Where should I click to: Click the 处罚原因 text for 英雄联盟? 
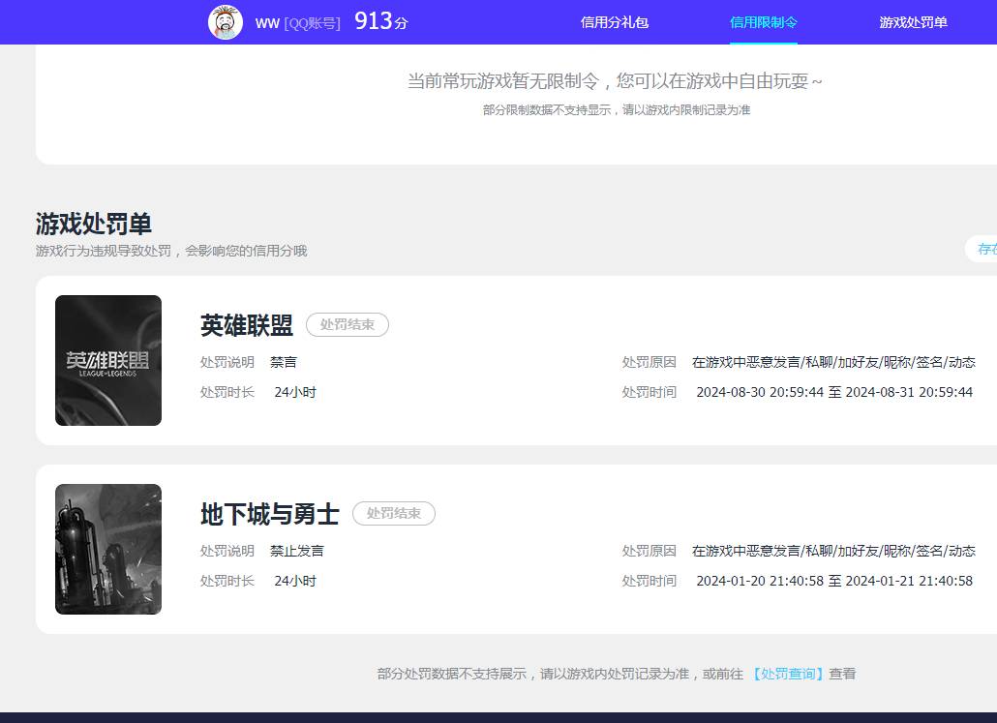coord(649,361)
